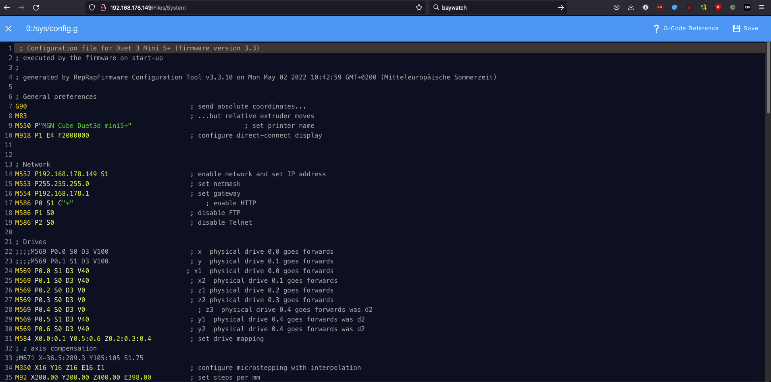Click the editor vertical scrollbar thumb
Image resolution: width=771 pixels, height=382 pixels.
coord(769,77)
